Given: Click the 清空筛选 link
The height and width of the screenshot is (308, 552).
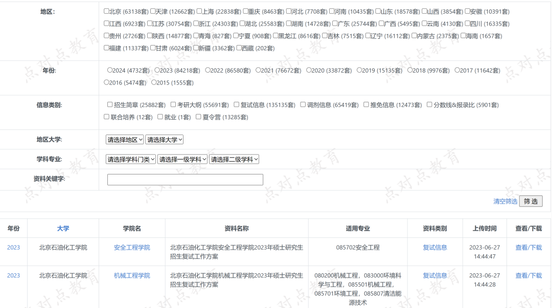Looking at the screenshot, I should 505,201.
